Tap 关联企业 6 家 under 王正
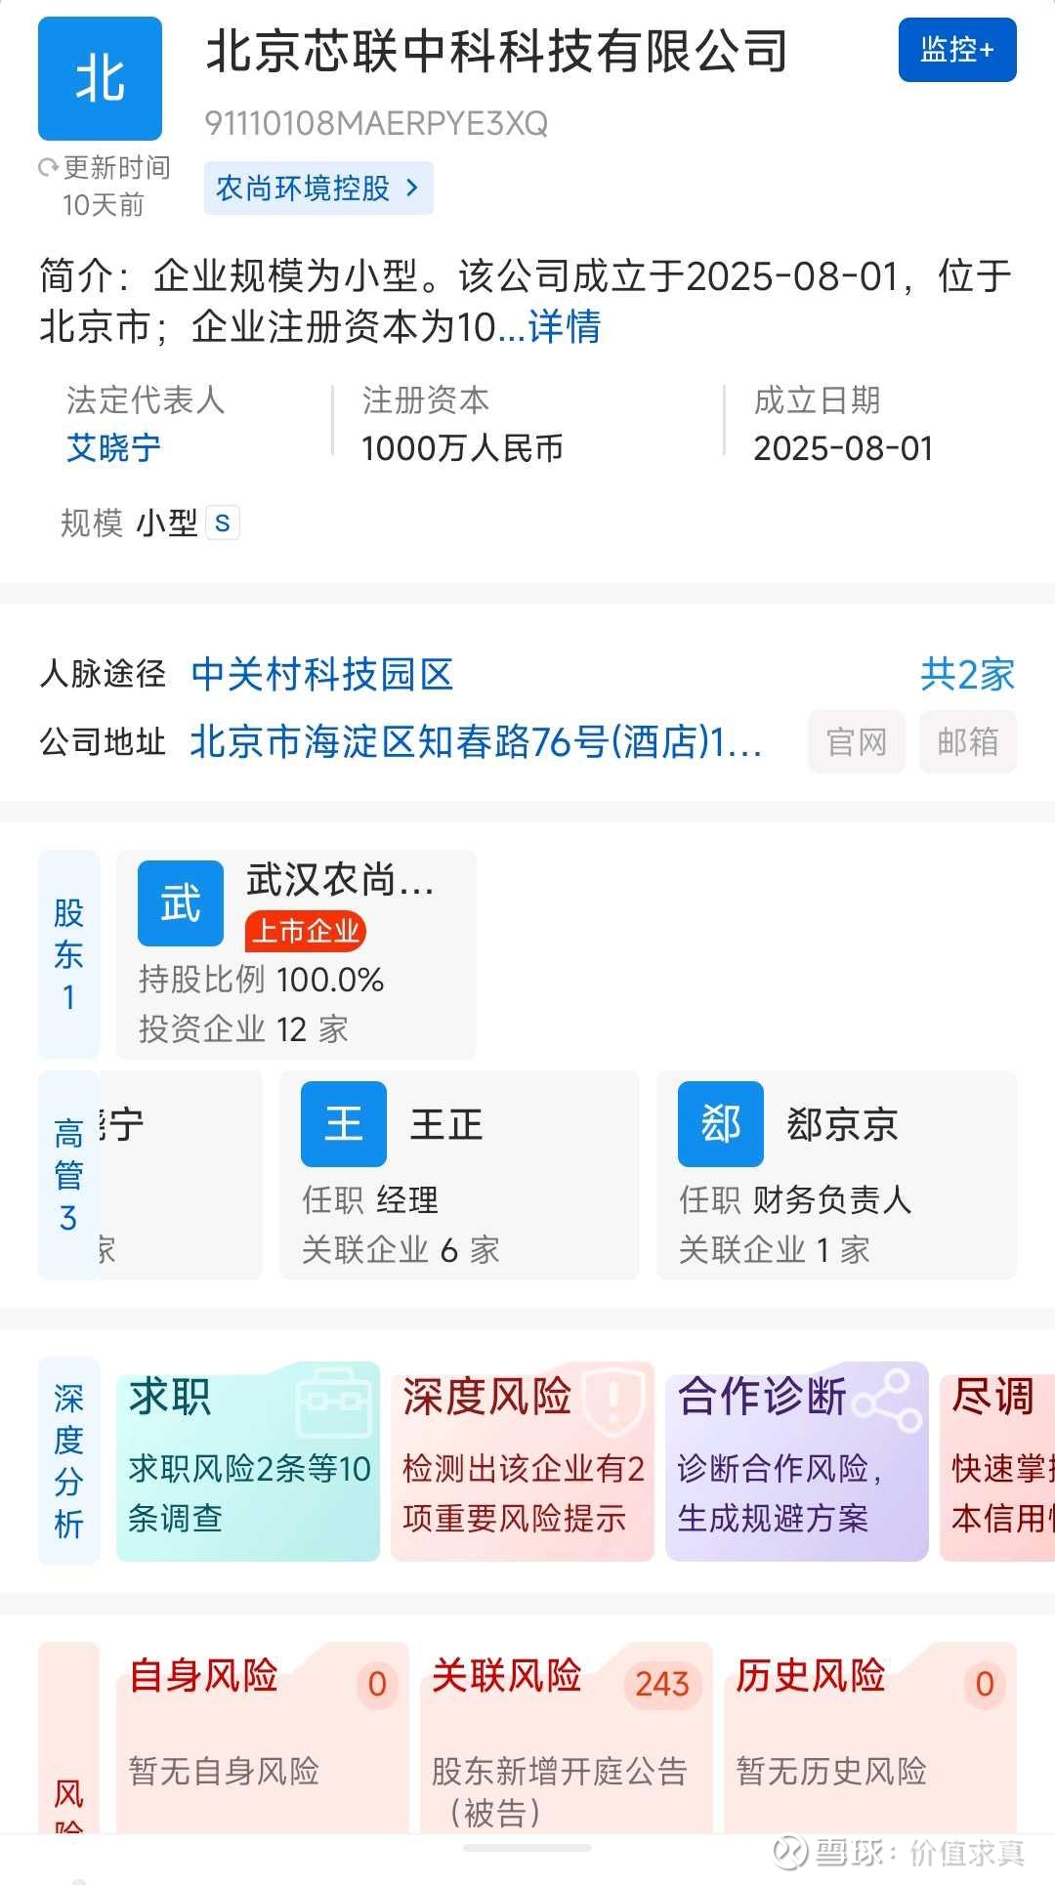 point(401,1250)
